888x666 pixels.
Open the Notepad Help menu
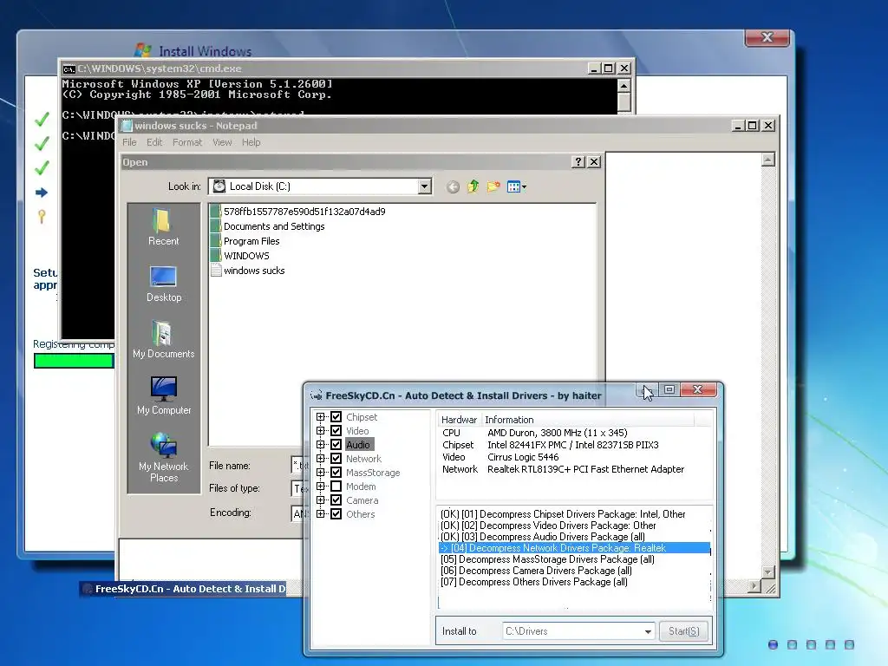[251, 142]
